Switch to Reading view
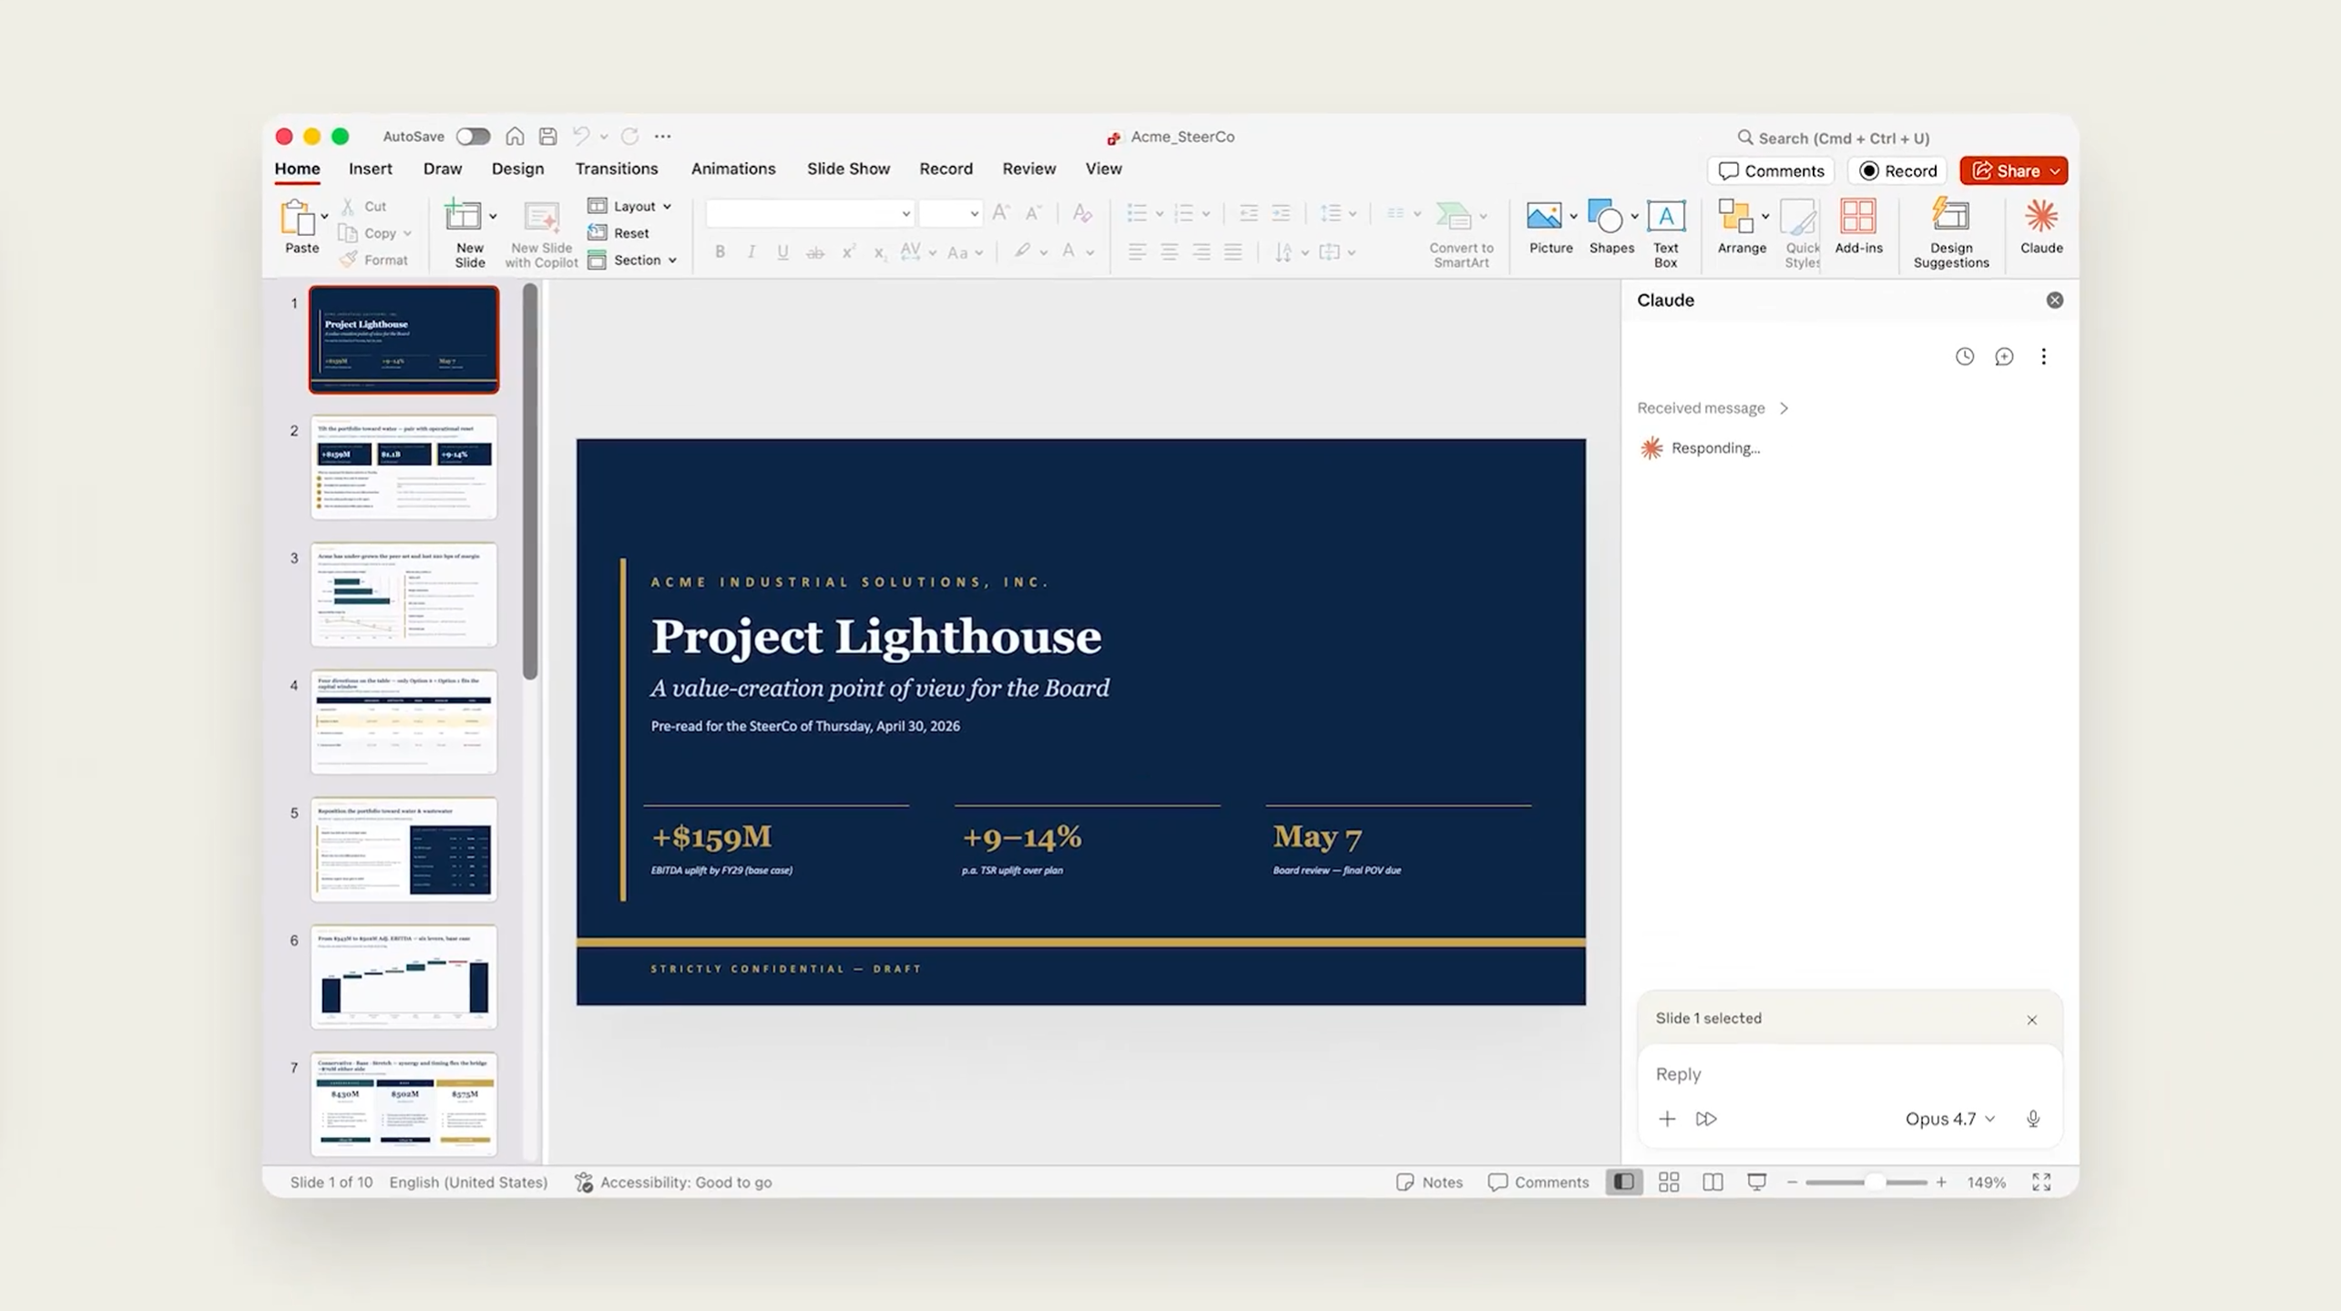The width and height of the screenshot is (2341, 1311). (x=1712, y=1182)
